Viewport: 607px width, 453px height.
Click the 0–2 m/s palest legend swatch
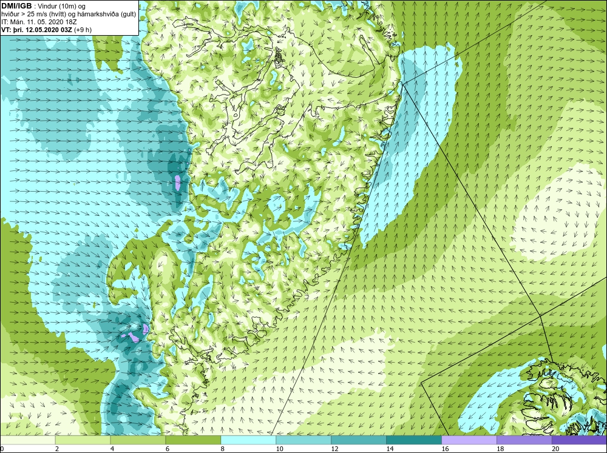click(x=28, y=440)
